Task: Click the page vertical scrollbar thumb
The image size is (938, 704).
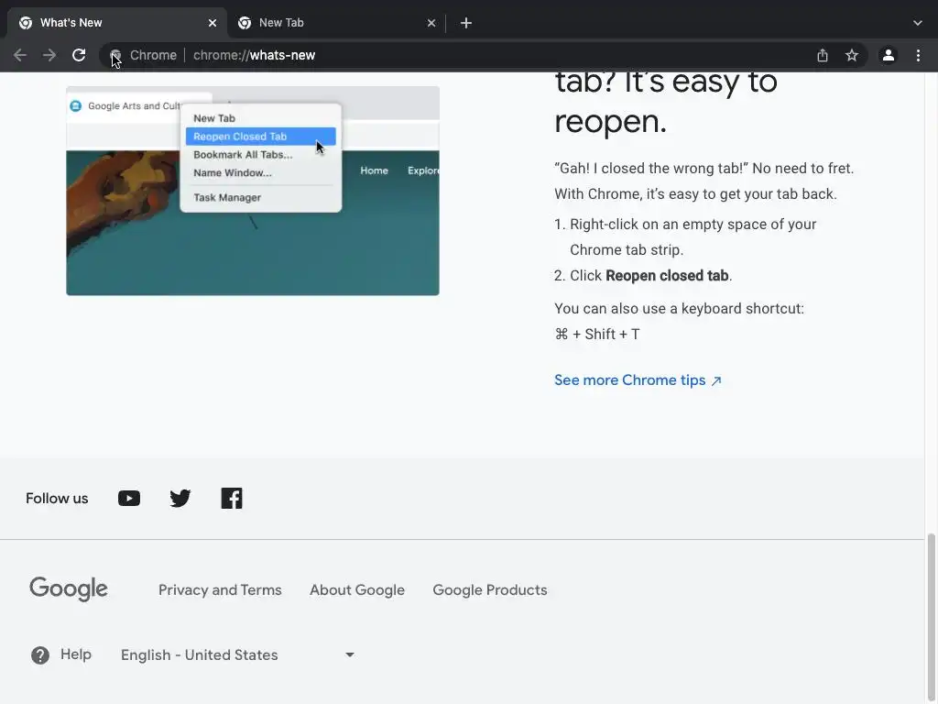Action: [x=931, y=617]
